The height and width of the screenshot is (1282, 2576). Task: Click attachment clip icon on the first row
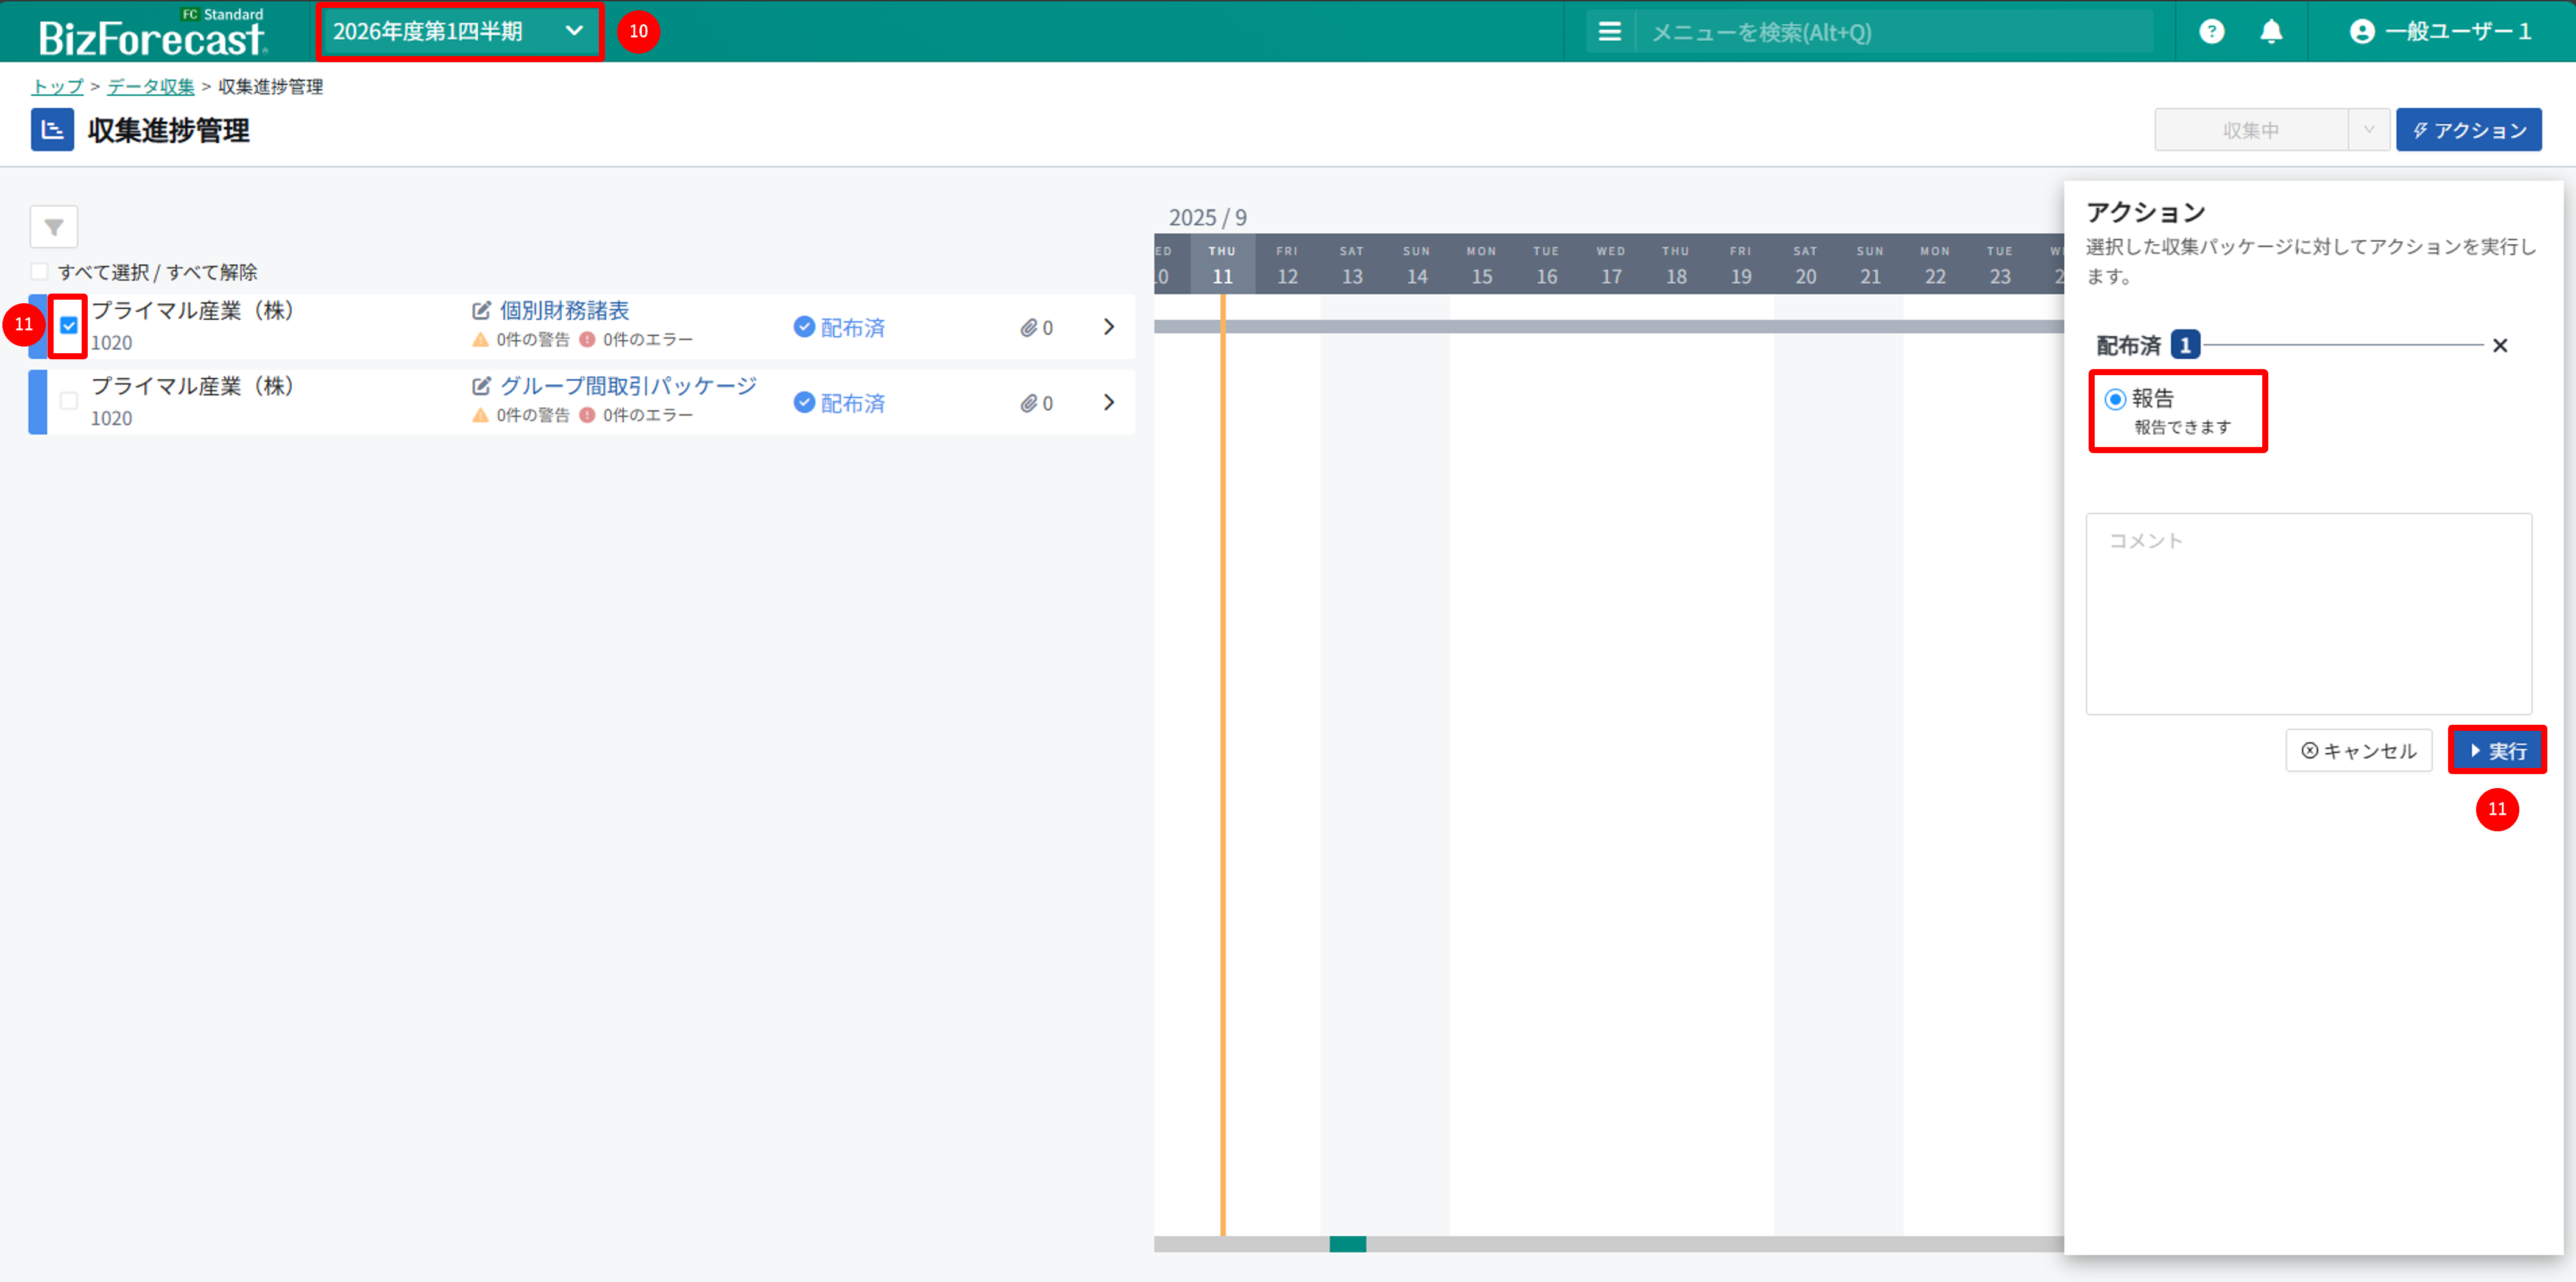[x=1028, y=328]
